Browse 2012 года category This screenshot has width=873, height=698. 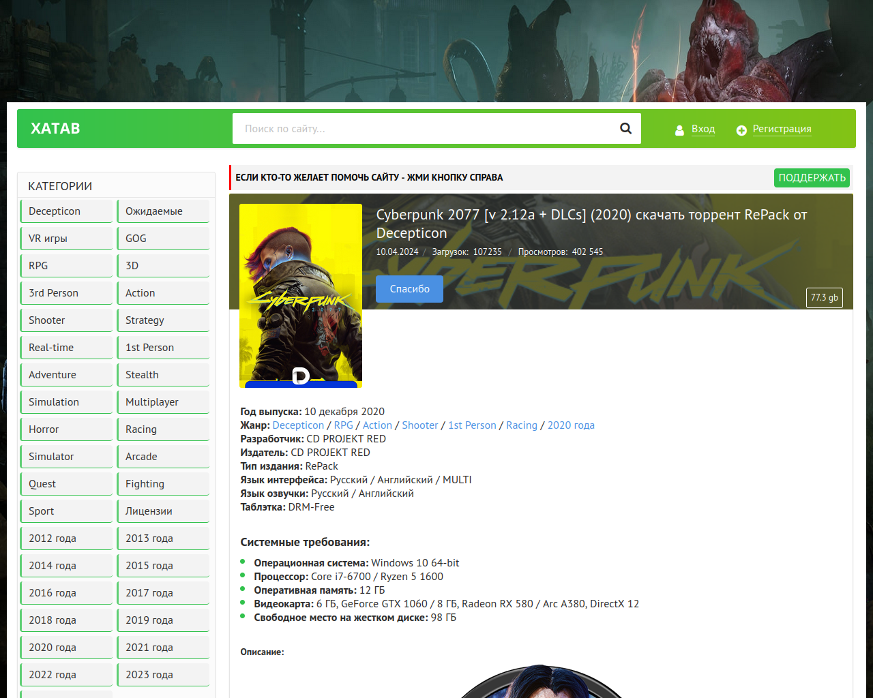point(66,538)
